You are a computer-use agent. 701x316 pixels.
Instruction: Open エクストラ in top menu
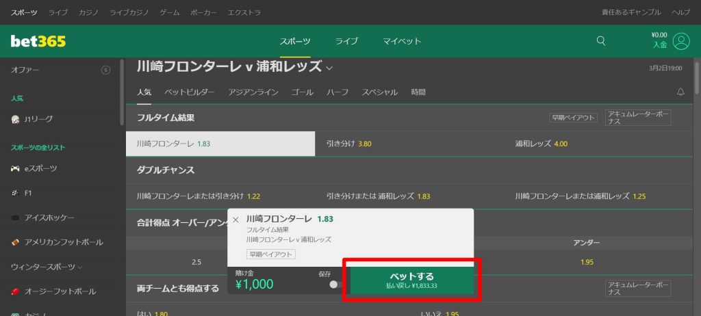(x=244, y=12)
